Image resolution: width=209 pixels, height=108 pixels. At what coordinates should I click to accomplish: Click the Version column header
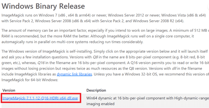coord(9,90)
